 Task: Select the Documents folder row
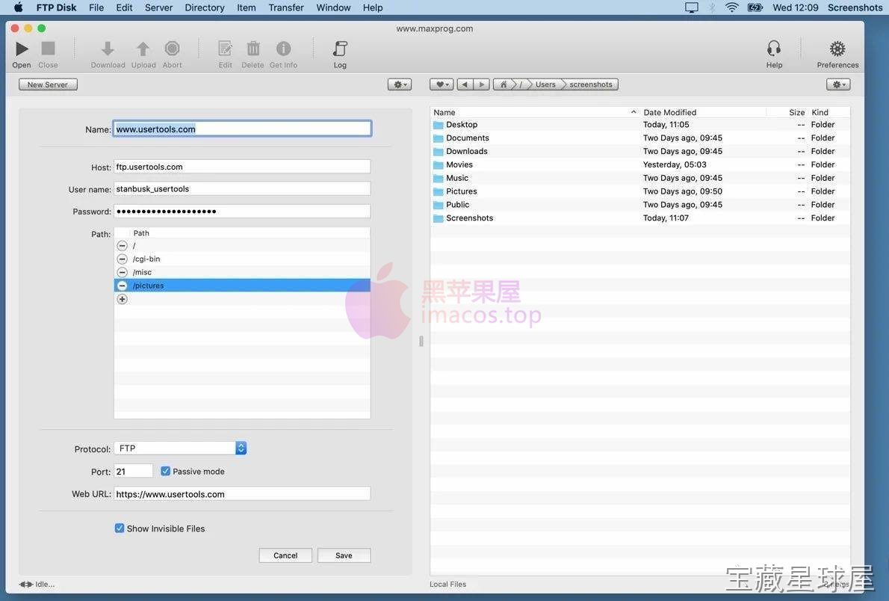(640, 138)
